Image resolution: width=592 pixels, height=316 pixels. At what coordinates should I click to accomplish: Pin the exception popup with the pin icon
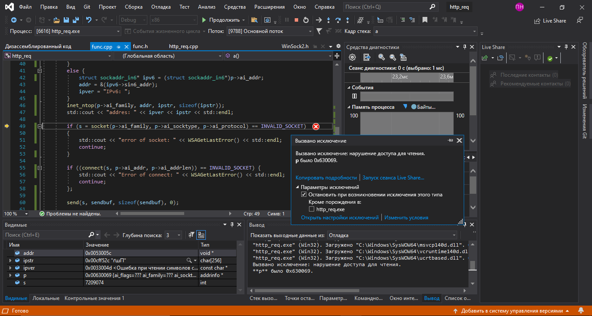coord(450,140)
